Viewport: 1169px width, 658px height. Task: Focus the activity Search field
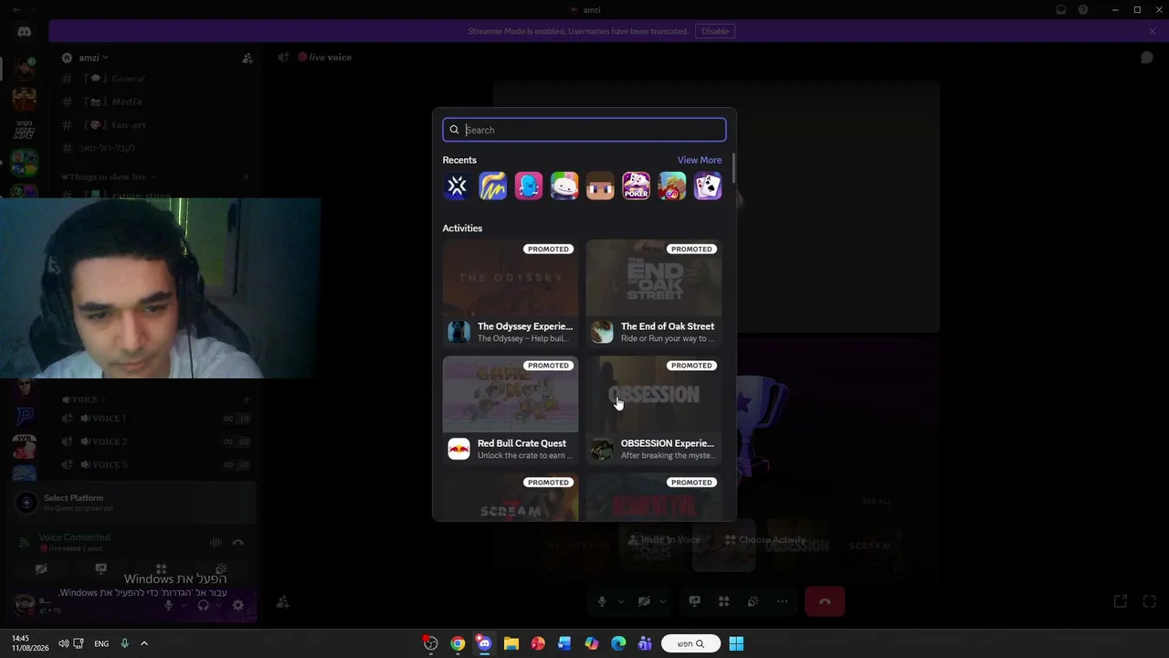coord(584,130)
